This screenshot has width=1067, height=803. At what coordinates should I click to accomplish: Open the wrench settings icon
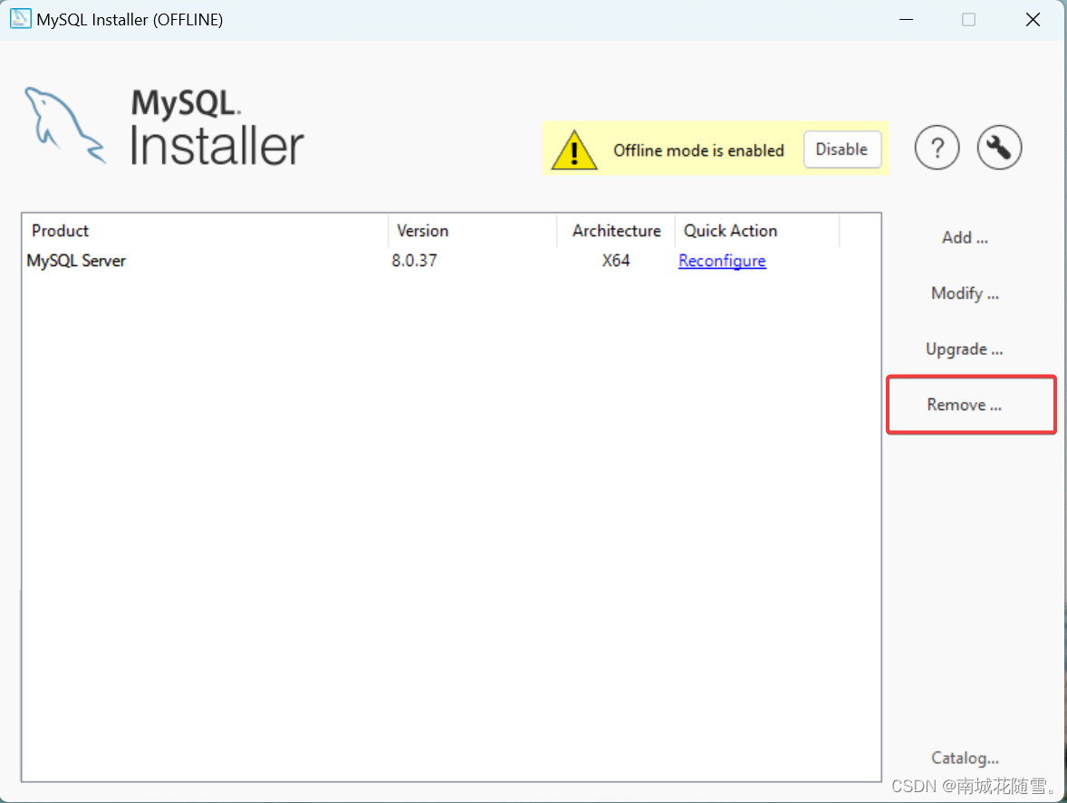999,148
